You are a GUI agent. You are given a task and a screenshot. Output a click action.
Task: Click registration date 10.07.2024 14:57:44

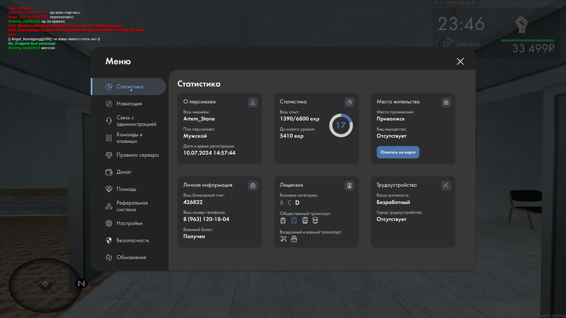pos(210,153)
